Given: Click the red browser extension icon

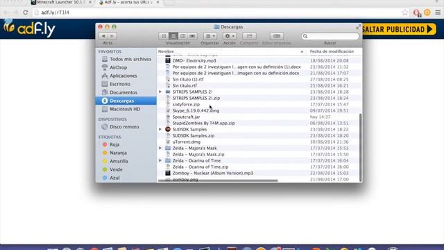Looking at the screenshot, I should pos(416,12).
